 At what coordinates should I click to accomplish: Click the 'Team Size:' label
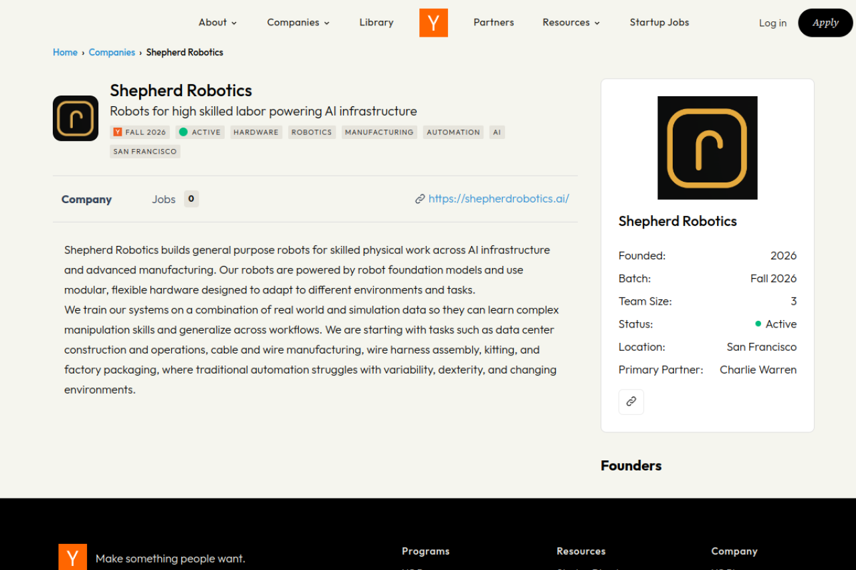[x=645, y=301]
